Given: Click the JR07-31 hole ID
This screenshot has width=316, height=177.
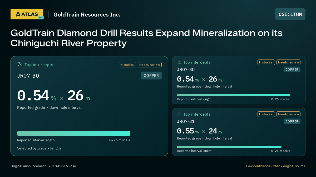Looking at the screenshot, I should pos(186,121).
